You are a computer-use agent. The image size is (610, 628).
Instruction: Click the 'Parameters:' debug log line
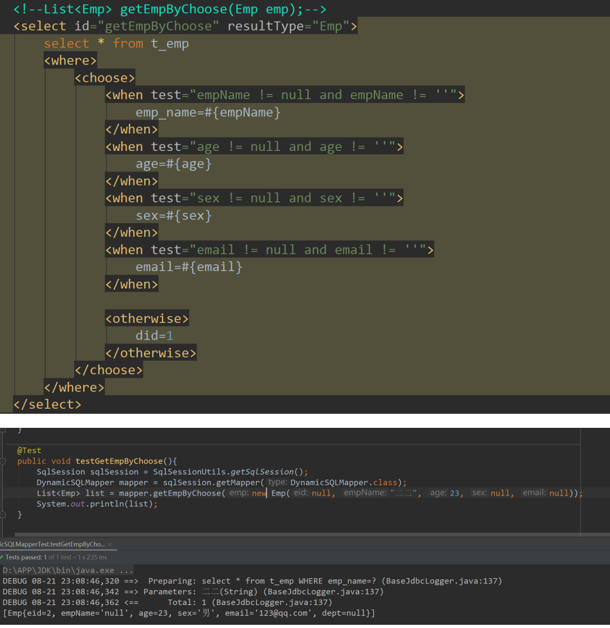click(x=193, y=592)
